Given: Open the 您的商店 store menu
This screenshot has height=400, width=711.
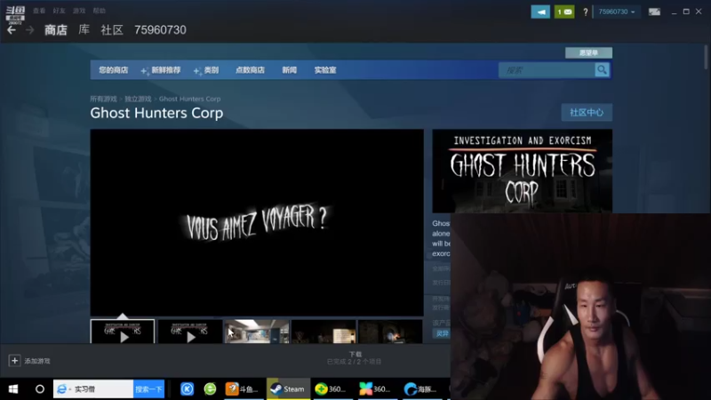Looking at the screenshot, I should (114, 70).
